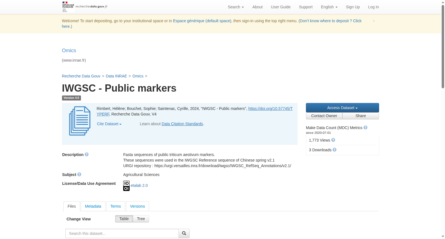Click the help icon beside 3 Downloads
445x239 pixels.
335,150
